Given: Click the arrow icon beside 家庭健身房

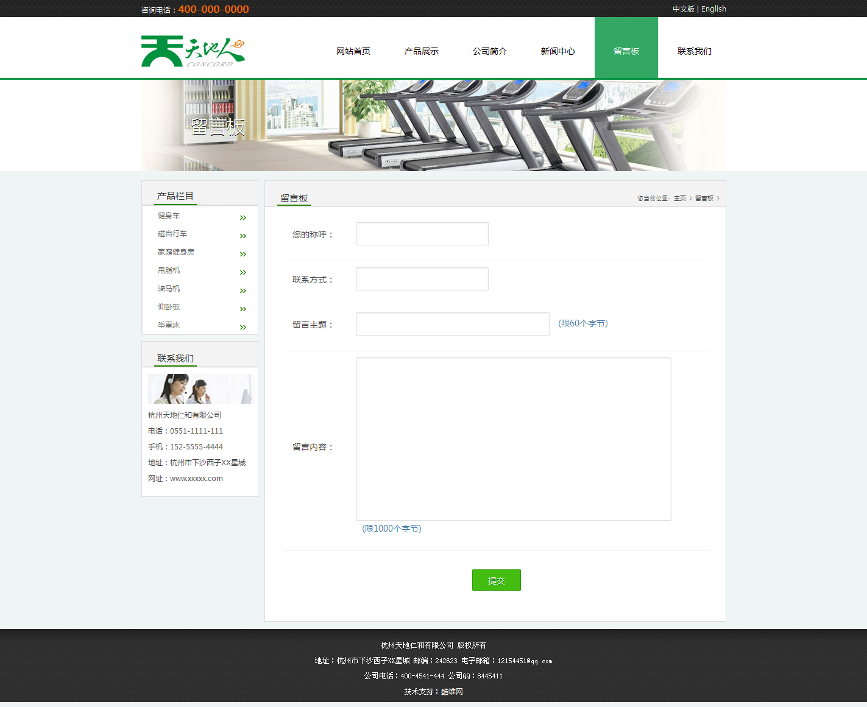Looking at the screenshot, I should 243,254.
